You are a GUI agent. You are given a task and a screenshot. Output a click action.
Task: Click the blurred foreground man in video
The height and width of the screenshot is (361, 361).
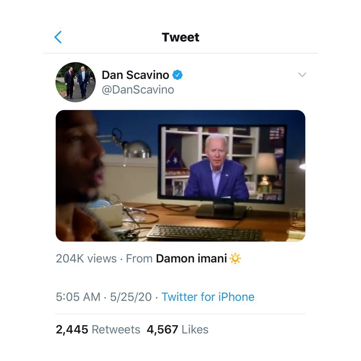click(x=80, y=174)
